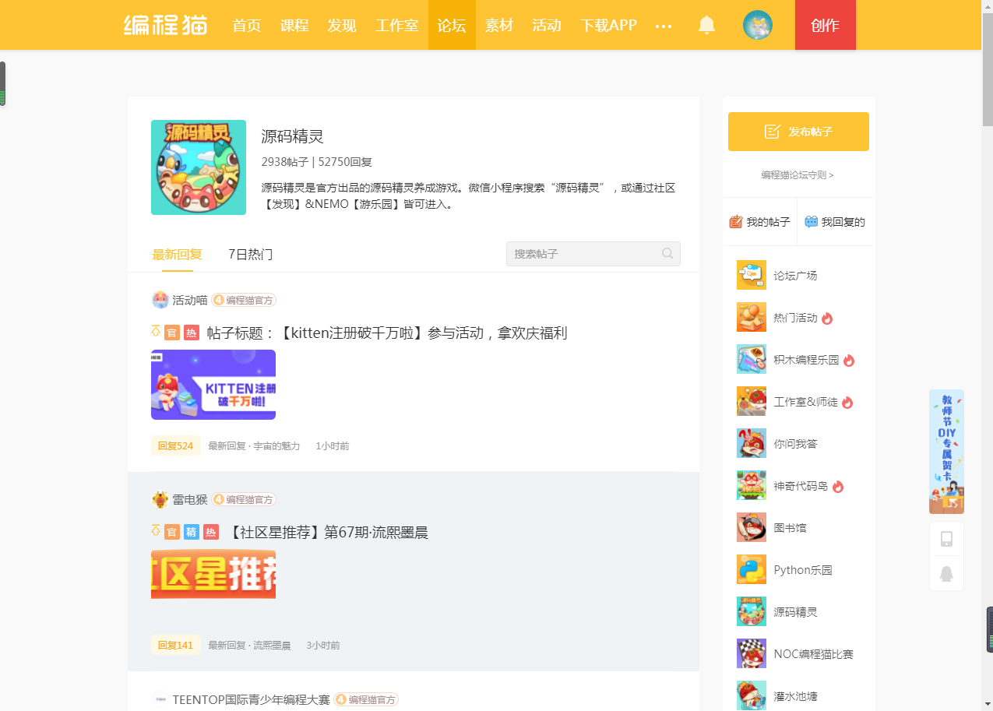Click 活动喵 author avatar
Image resolution: width=993 pixels, height=711 pixels.
coord(160,300)
